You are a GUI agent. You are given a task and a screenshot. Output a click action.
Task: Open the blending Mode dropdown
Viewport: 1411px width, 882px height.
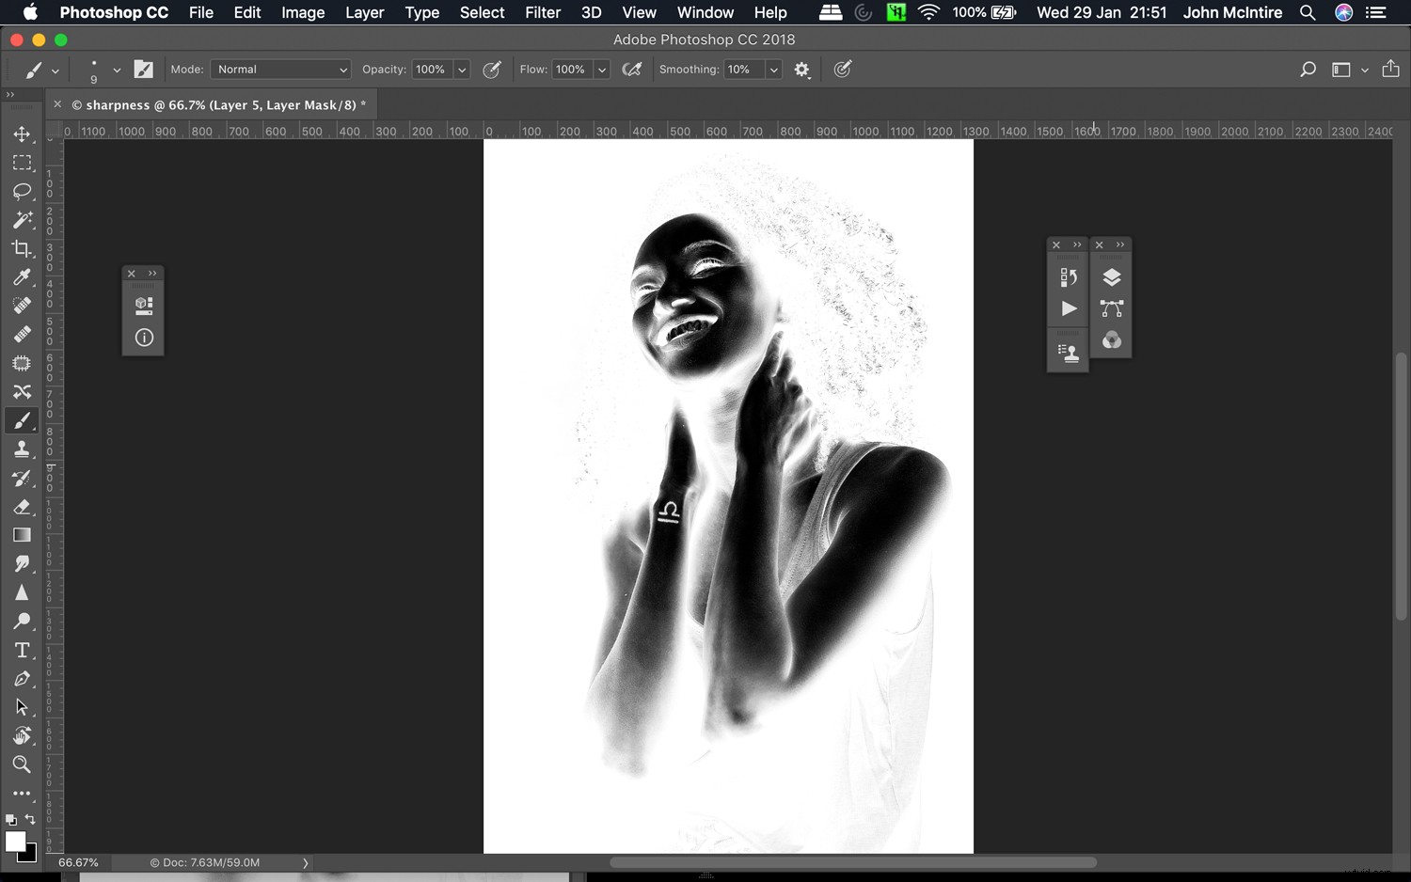279,69
